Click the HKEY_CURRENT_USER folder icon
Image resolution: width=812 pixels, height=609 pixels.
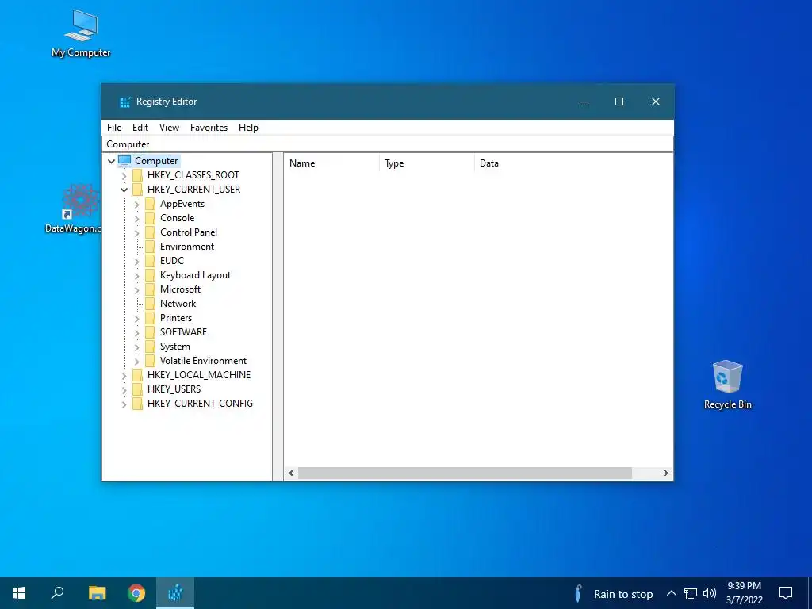click(137, 190)
